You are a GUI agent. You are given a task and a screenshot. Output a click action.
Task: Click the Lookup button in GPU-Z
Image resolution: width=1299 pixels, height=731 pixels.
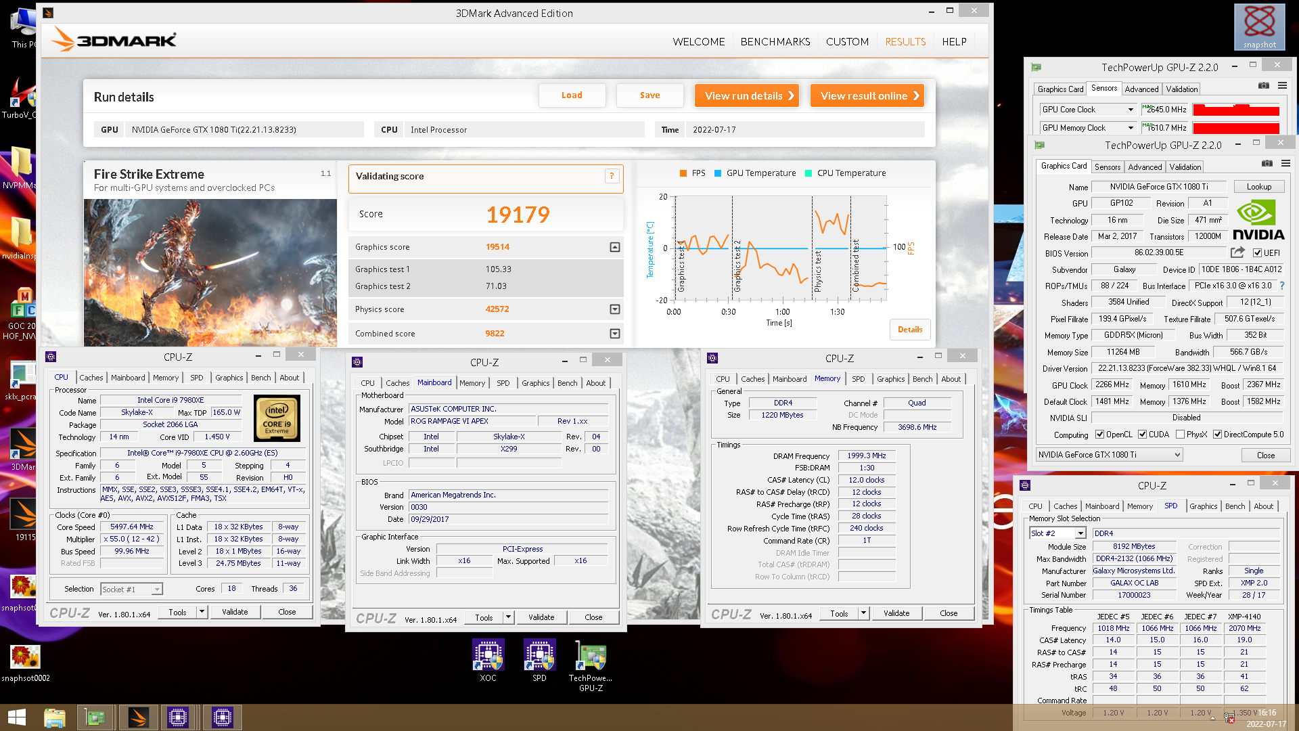click(1258, 187)
